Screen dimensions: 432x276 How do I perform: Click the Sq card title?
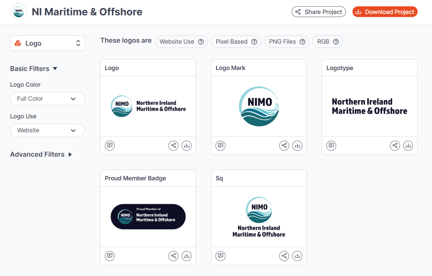click(219, 178)
